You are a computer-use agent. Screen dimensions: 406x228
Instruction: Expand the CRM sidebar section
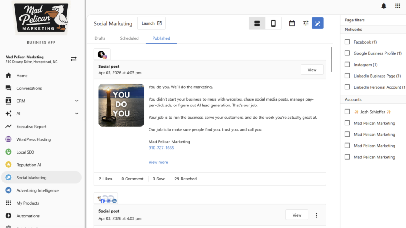coord(76,101)
